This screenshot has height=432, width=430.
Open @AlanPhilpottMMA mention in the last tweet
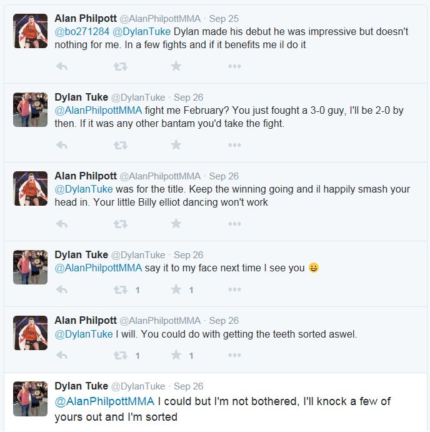[104, 401]
